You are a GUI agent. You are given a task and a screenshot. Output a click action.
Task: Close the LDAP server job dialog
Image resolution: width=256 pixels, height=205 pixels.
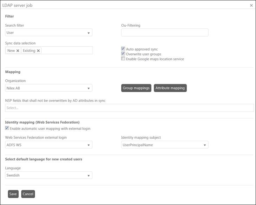pyautogui.click(x=251, y=5)
